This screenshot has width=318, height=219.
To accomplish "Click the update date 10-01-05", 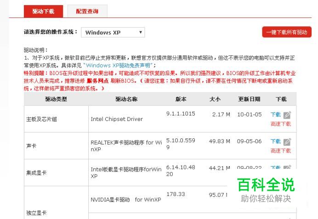I will [250, 115].
